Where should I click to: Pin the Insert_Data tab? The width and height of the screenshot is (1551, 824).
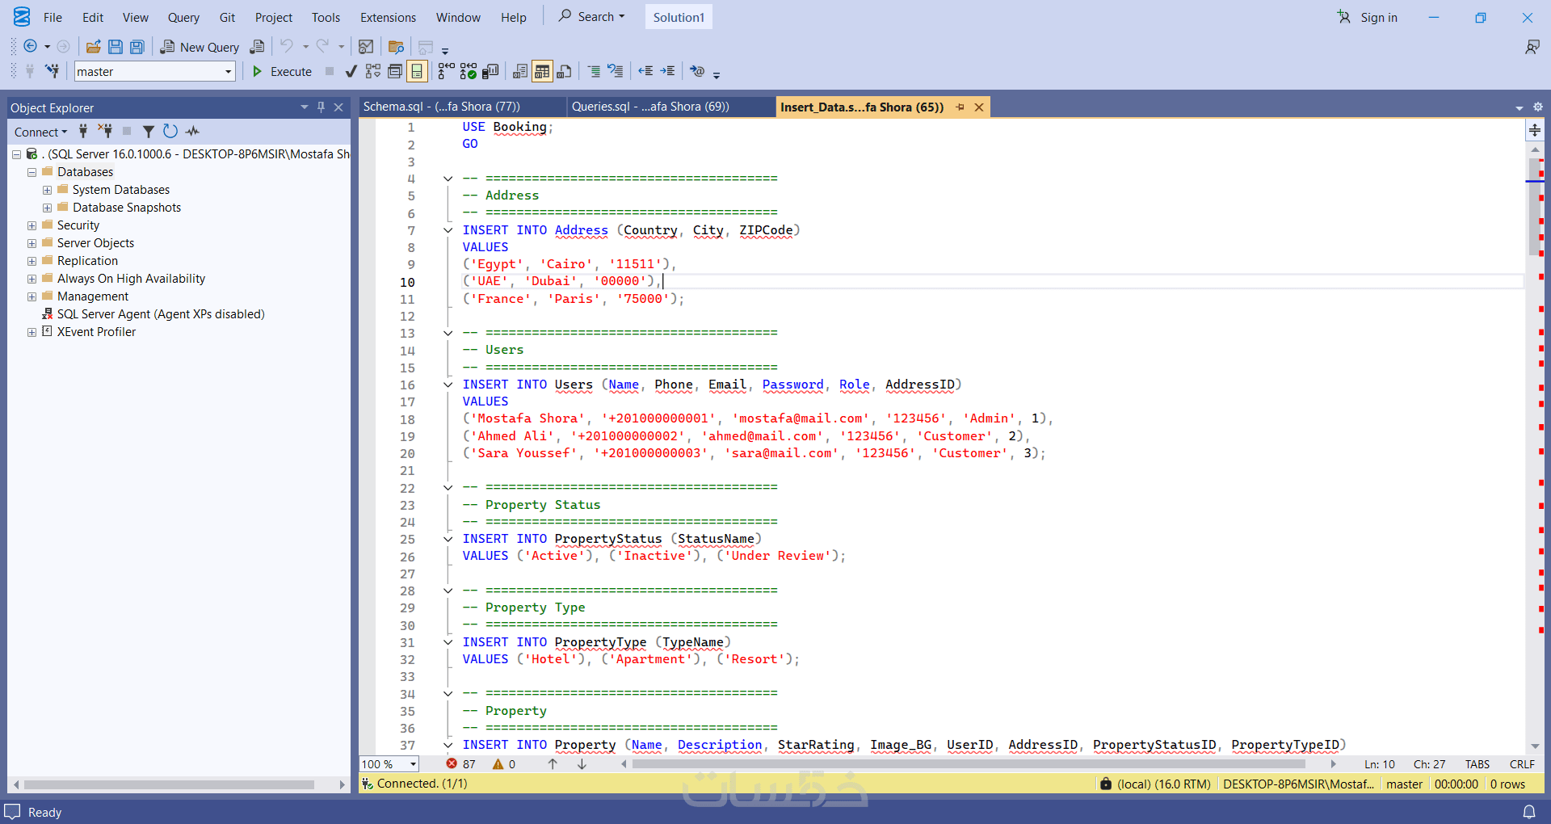pyautogui.click(x=960, y=107)
